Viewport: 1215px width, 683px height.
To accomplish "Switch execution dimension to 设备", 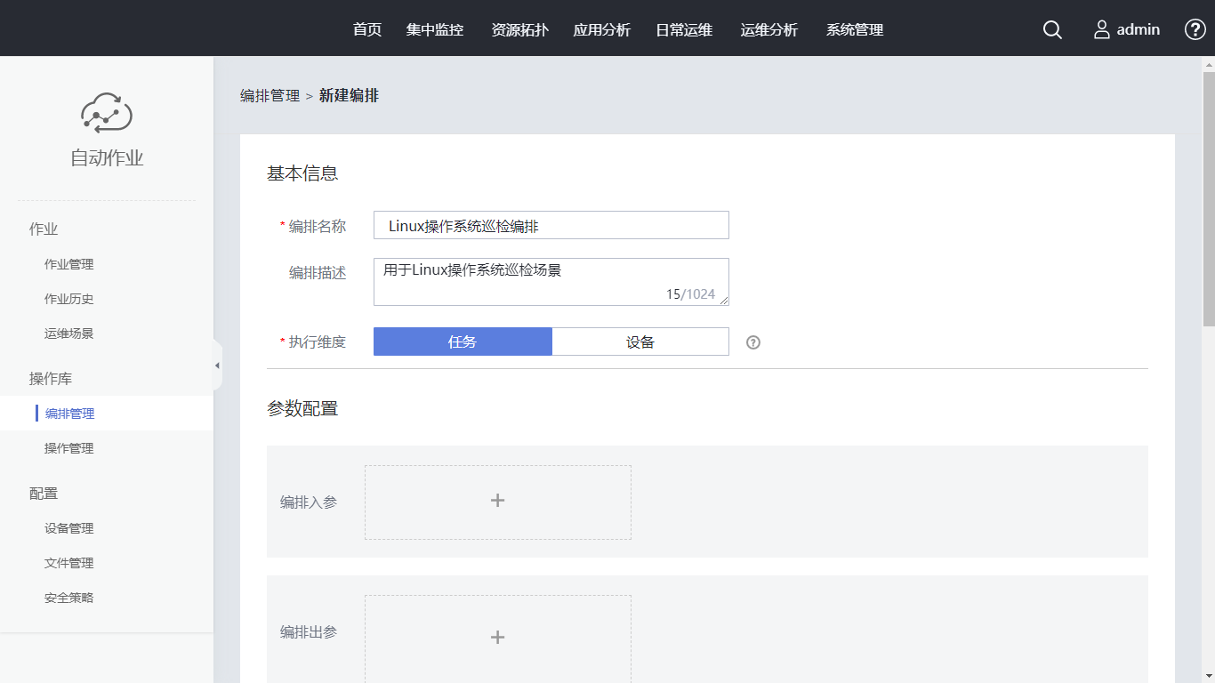I will click(640, 341).
